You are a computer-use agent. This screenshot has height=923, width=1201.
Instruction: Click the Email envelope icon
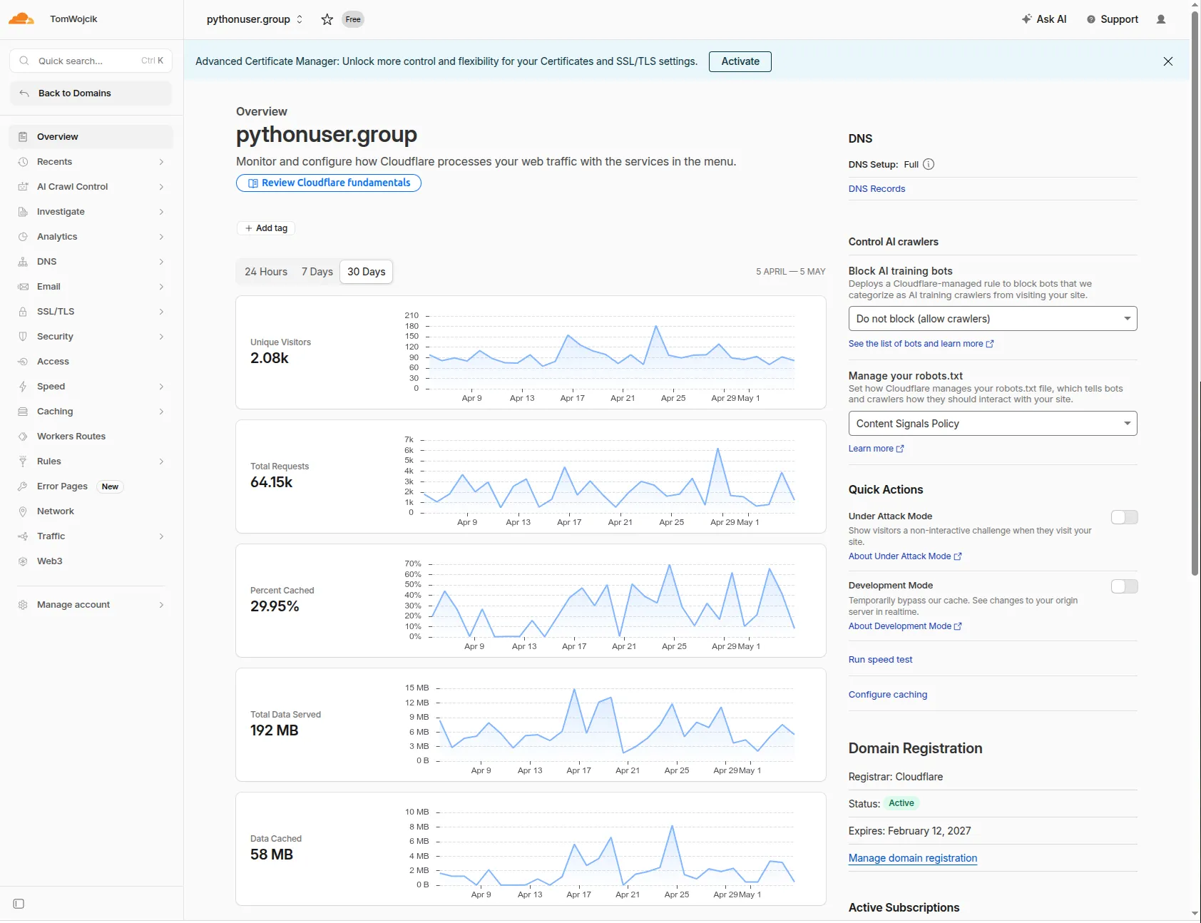23,287
